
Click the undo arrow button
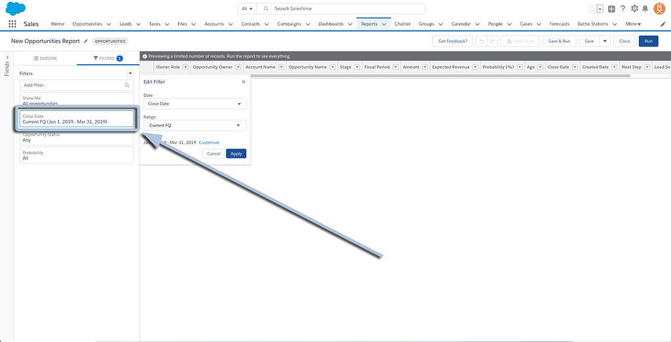(x=482, y=41)
